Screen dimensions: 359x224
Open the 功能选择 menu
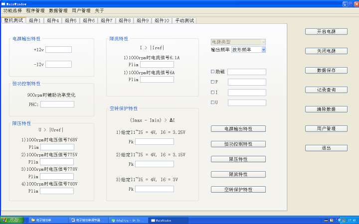tap(12, 10)
